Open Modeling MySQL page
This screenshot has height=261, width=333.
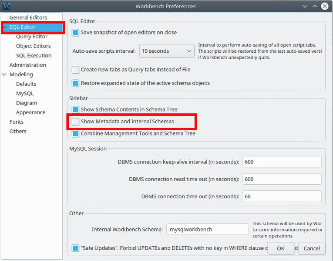tap(25, 93)
